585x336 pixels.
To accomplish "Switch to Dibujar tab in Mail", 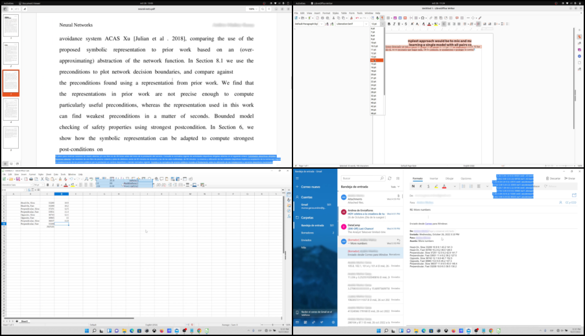I will (449, 178).
